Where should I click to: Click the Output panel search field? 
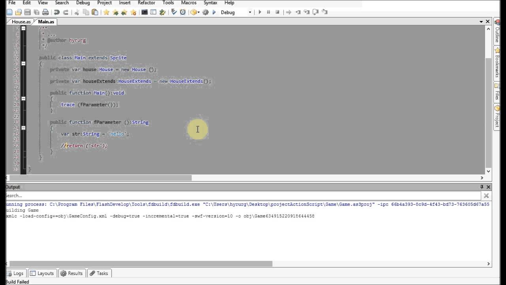point(243,196)
